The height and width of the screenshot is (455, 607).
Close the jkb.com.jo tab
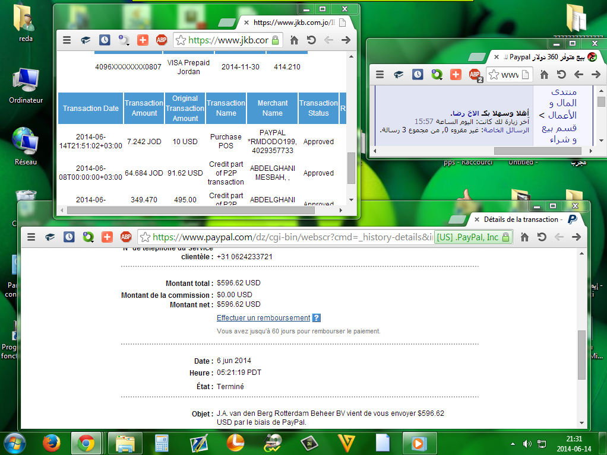click(246, 23)
